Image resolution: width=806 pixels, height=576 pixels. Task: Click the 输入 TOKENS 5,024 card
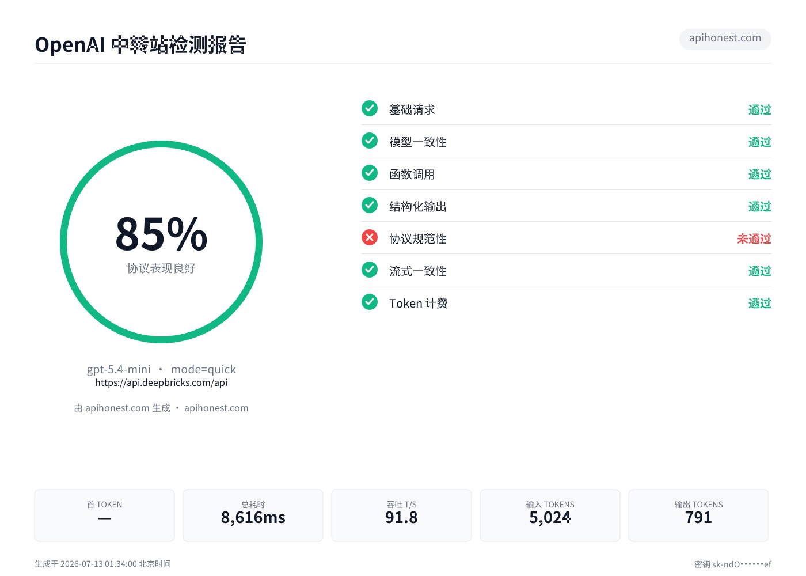550,516
